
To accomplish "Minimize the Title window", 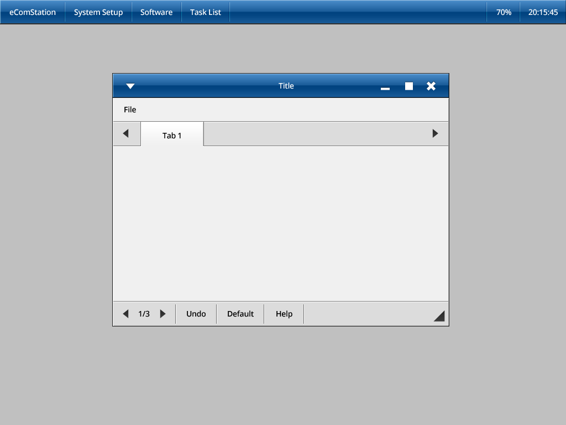I will pyautogui.click(x=385, y=88).
